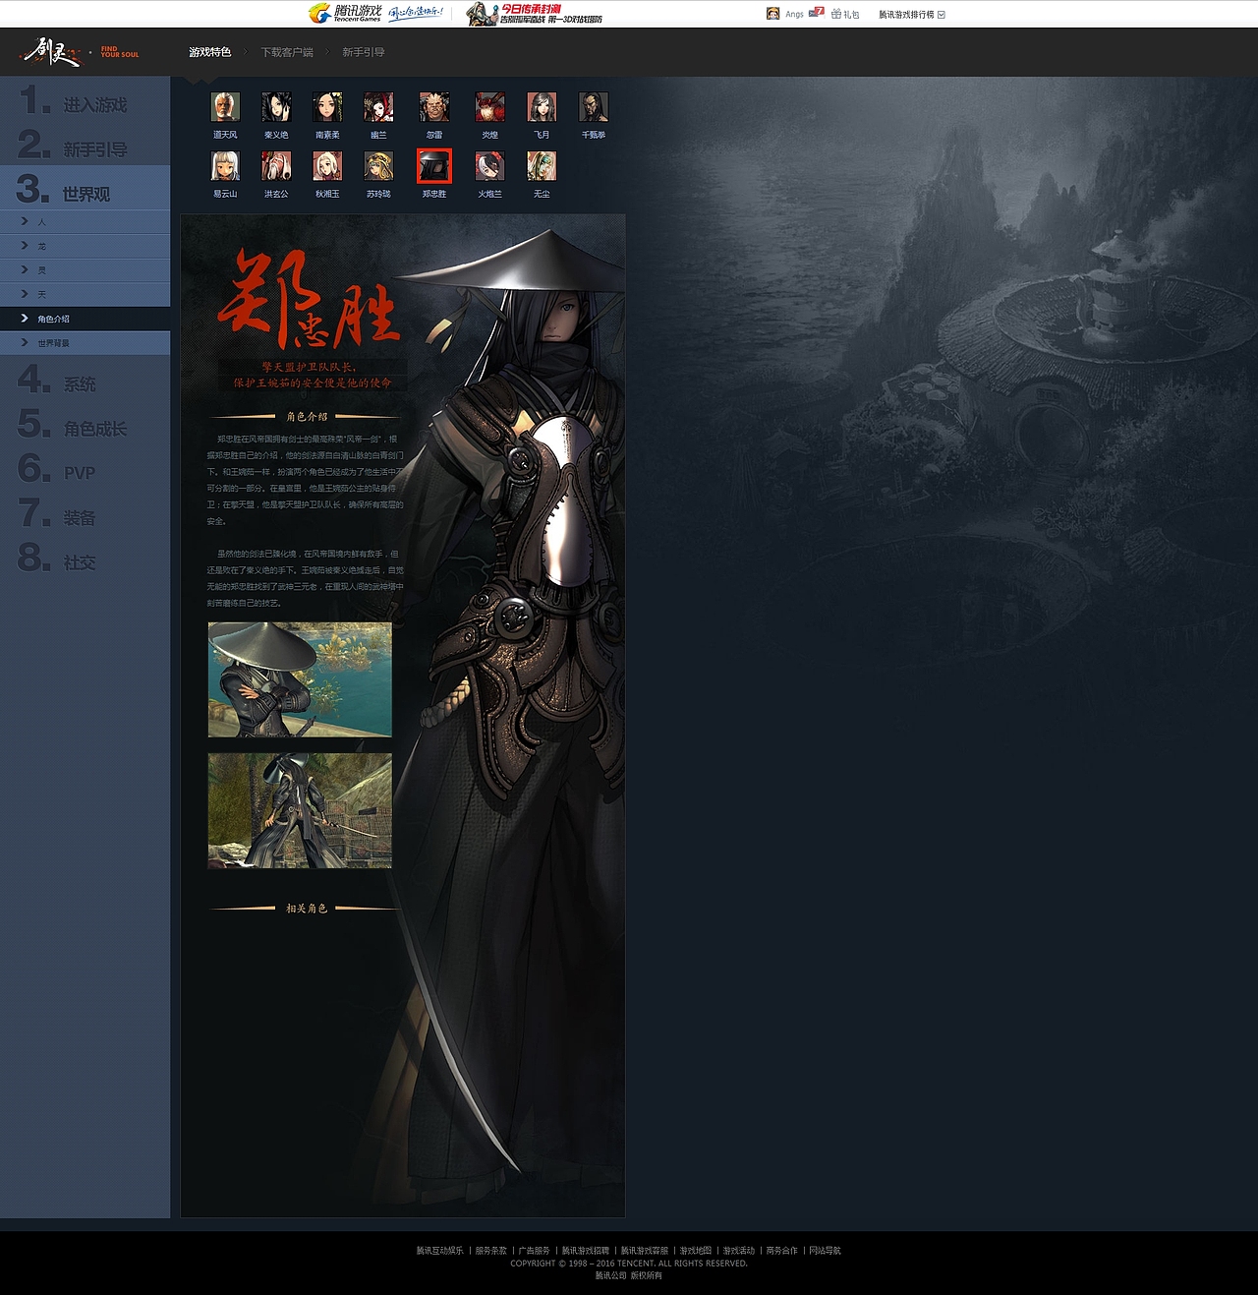Viewport: 1258px width, 1295px height.
Task: Open the mail notification icon
Action: coord(816,13)
